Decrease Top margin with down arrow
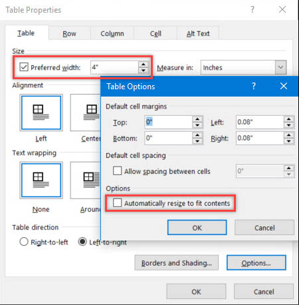 (x=197, y=125)
